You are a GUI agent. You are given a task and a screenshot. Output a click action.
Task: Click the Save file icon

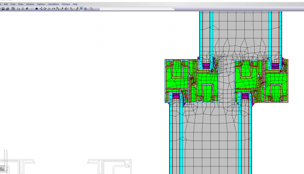[3, 8]
